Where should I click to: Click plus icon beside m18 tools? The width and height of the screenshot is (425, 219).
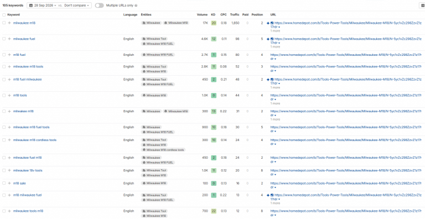pyautogui.click(x=9, y=96)
